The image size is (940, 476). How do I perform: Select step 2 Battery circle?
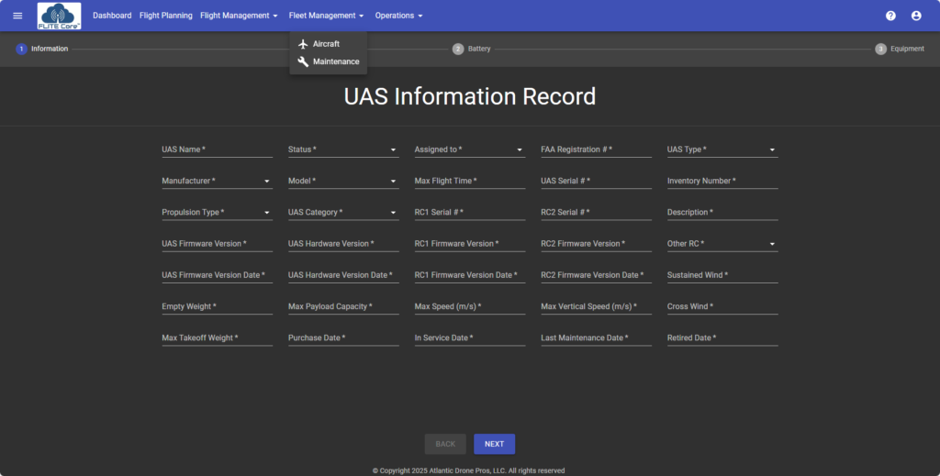click(458, 49)
